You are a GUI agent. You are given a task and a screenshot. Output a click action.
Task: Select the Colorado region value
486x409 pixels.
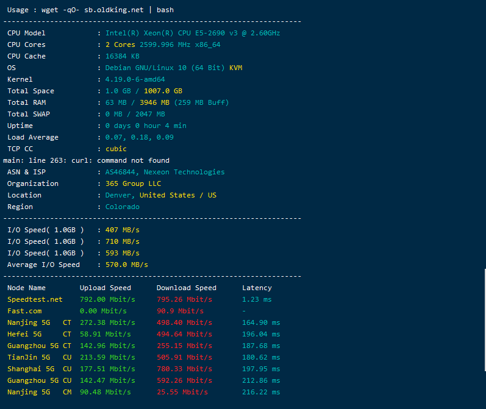[x=122, y=207]
